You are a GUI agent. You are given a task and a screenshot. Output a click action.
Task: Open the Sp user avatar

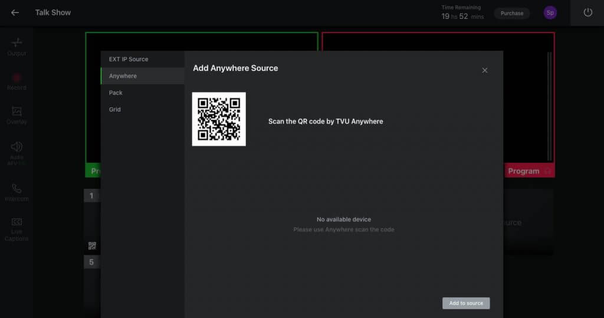(x=550, y=13)
